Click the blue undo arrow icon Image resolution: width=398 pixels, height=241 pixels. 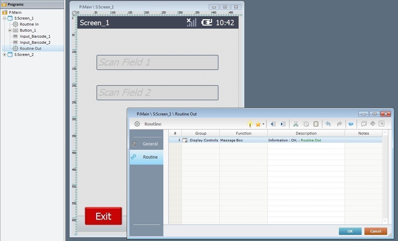328,124
